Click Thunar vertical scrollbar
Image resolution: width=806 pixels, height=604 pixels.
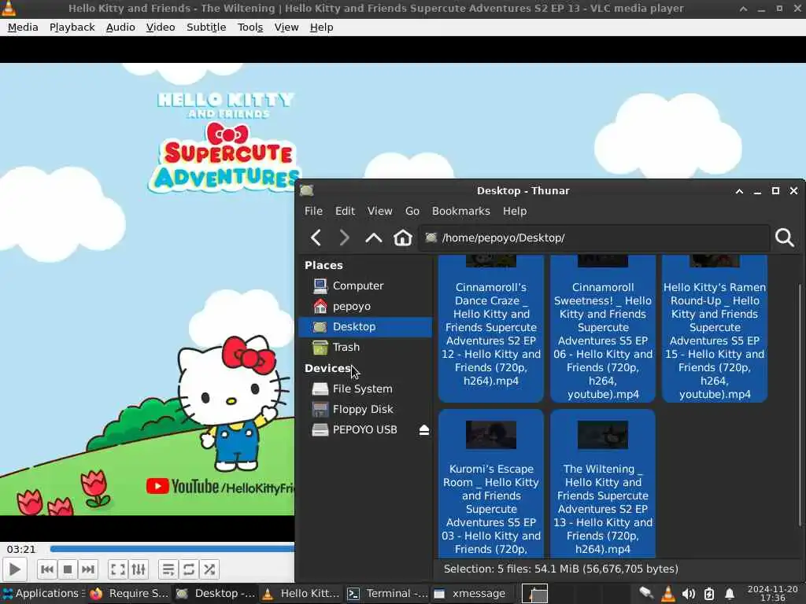click(x=800, y=405)
